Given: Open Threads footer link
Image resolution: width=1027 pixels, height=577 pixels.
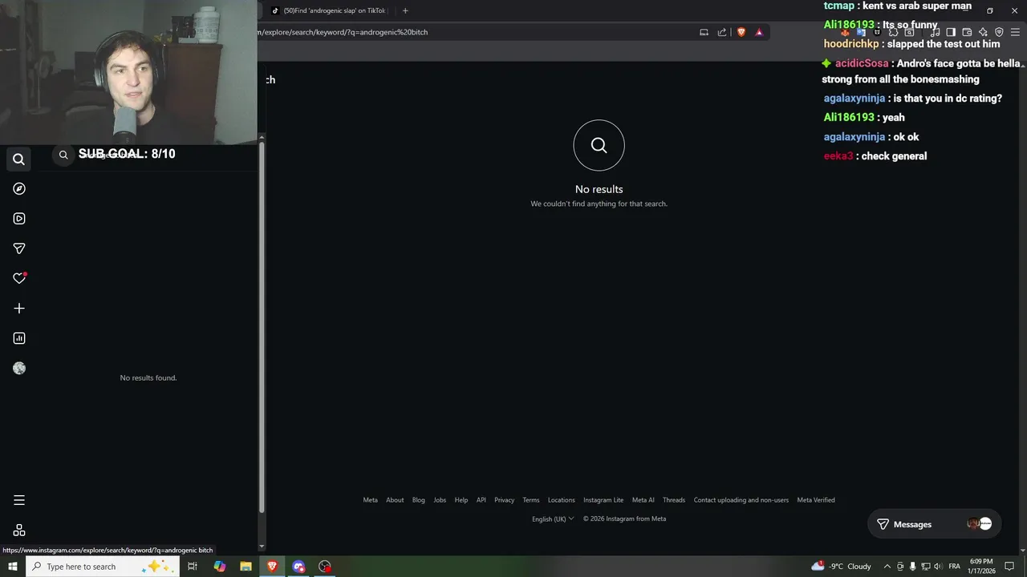Looking at the screenshot, I should (674, 500).
